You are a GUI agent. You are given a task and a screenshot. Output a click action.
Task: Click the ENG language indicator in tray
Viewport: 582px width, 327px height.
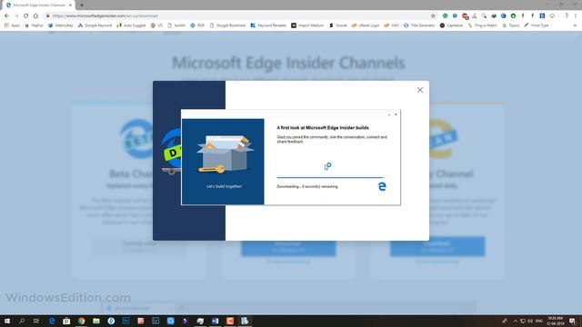pyautogui.click(x=539, y=321)
